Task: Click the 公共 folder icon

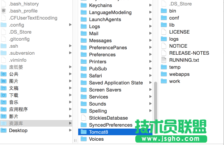Action: point(4,74)
